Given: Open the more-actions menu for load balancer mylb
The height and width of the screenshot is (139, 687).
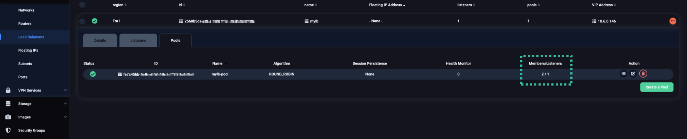Looking at the screenshot, I should click(x=673, y=21).
